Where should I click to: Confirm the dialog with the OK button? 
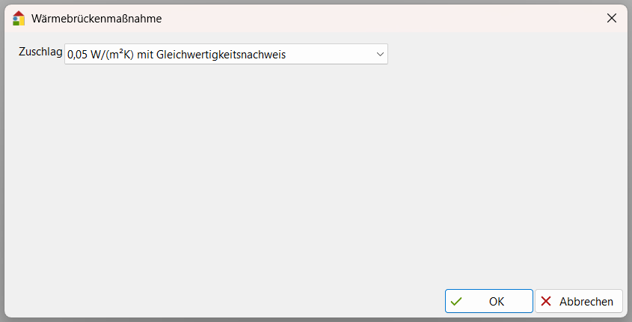pyautogui.click(x=489, y=301)
